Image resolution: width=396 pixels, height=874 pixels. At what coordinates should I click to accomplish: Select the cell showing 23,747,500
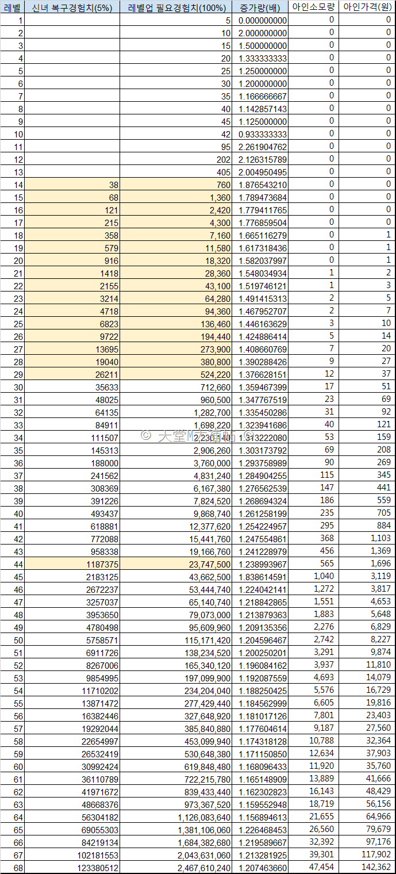tap(176, 564)
